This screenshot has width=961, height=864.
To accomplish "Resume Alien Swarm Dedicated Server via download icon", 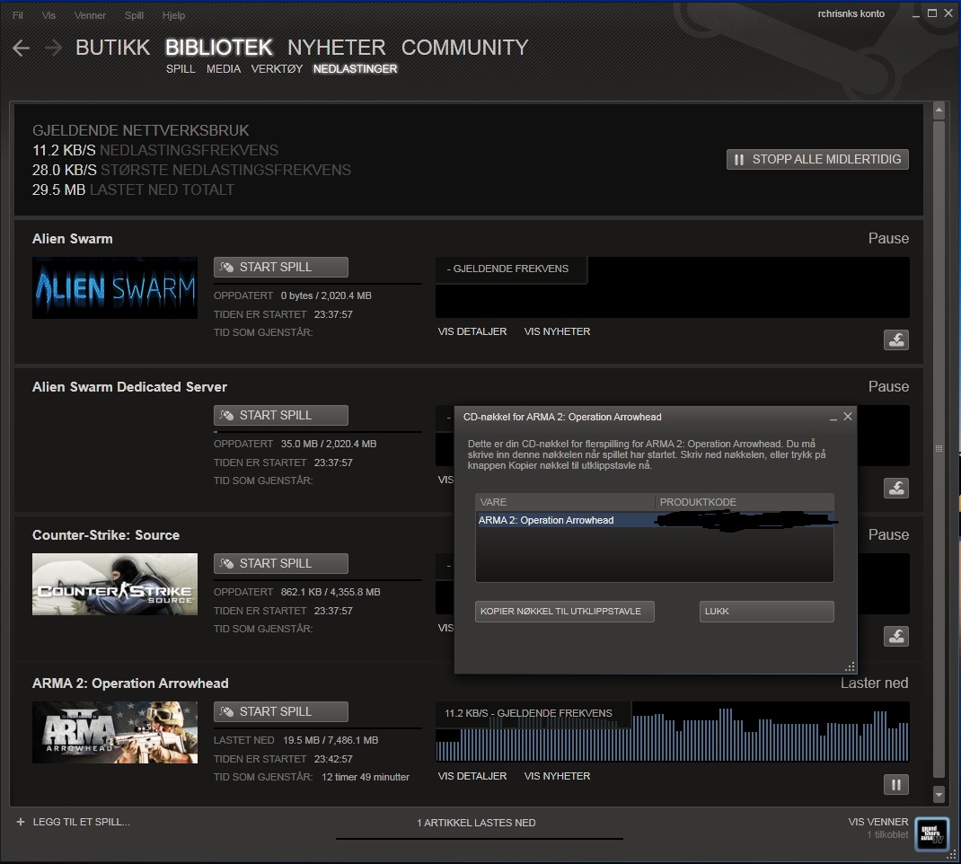I will pos(896,489).
